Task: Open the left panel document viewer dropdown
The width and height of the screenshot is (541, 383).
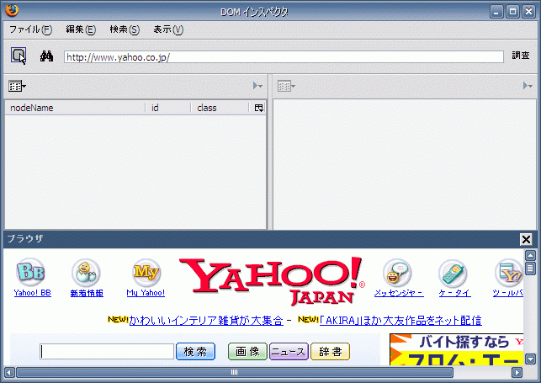Action: [x=17, y=86]
